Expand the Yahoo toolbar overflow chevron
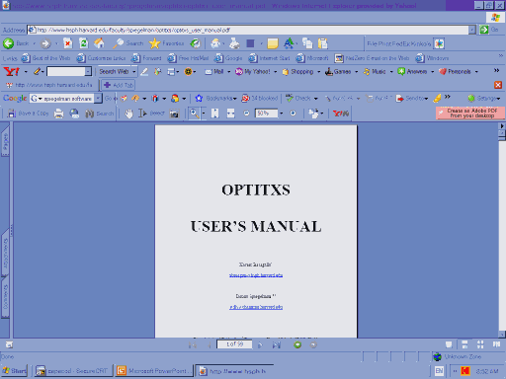Screen dimensions: 506x379 496,70
